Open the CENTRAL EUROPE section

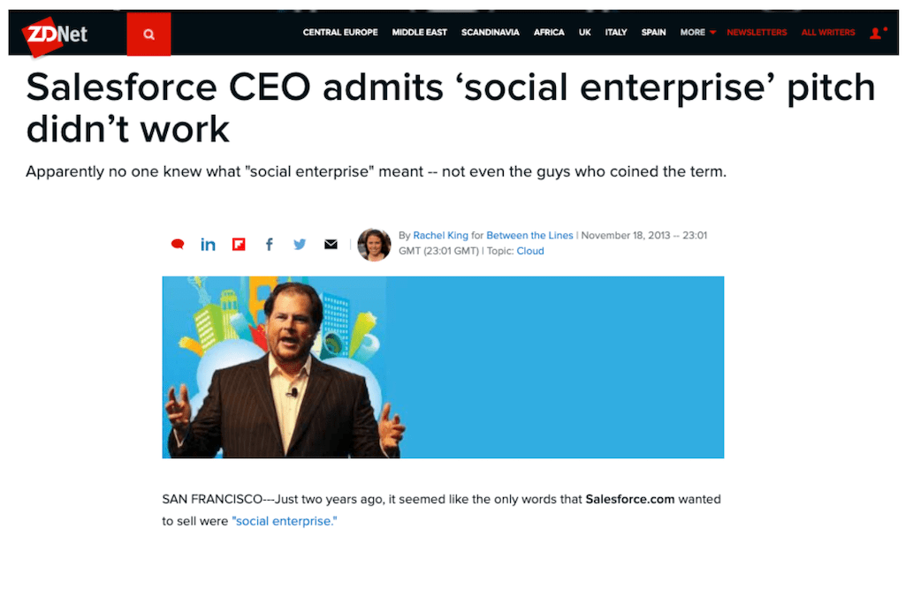click(340, 32)
